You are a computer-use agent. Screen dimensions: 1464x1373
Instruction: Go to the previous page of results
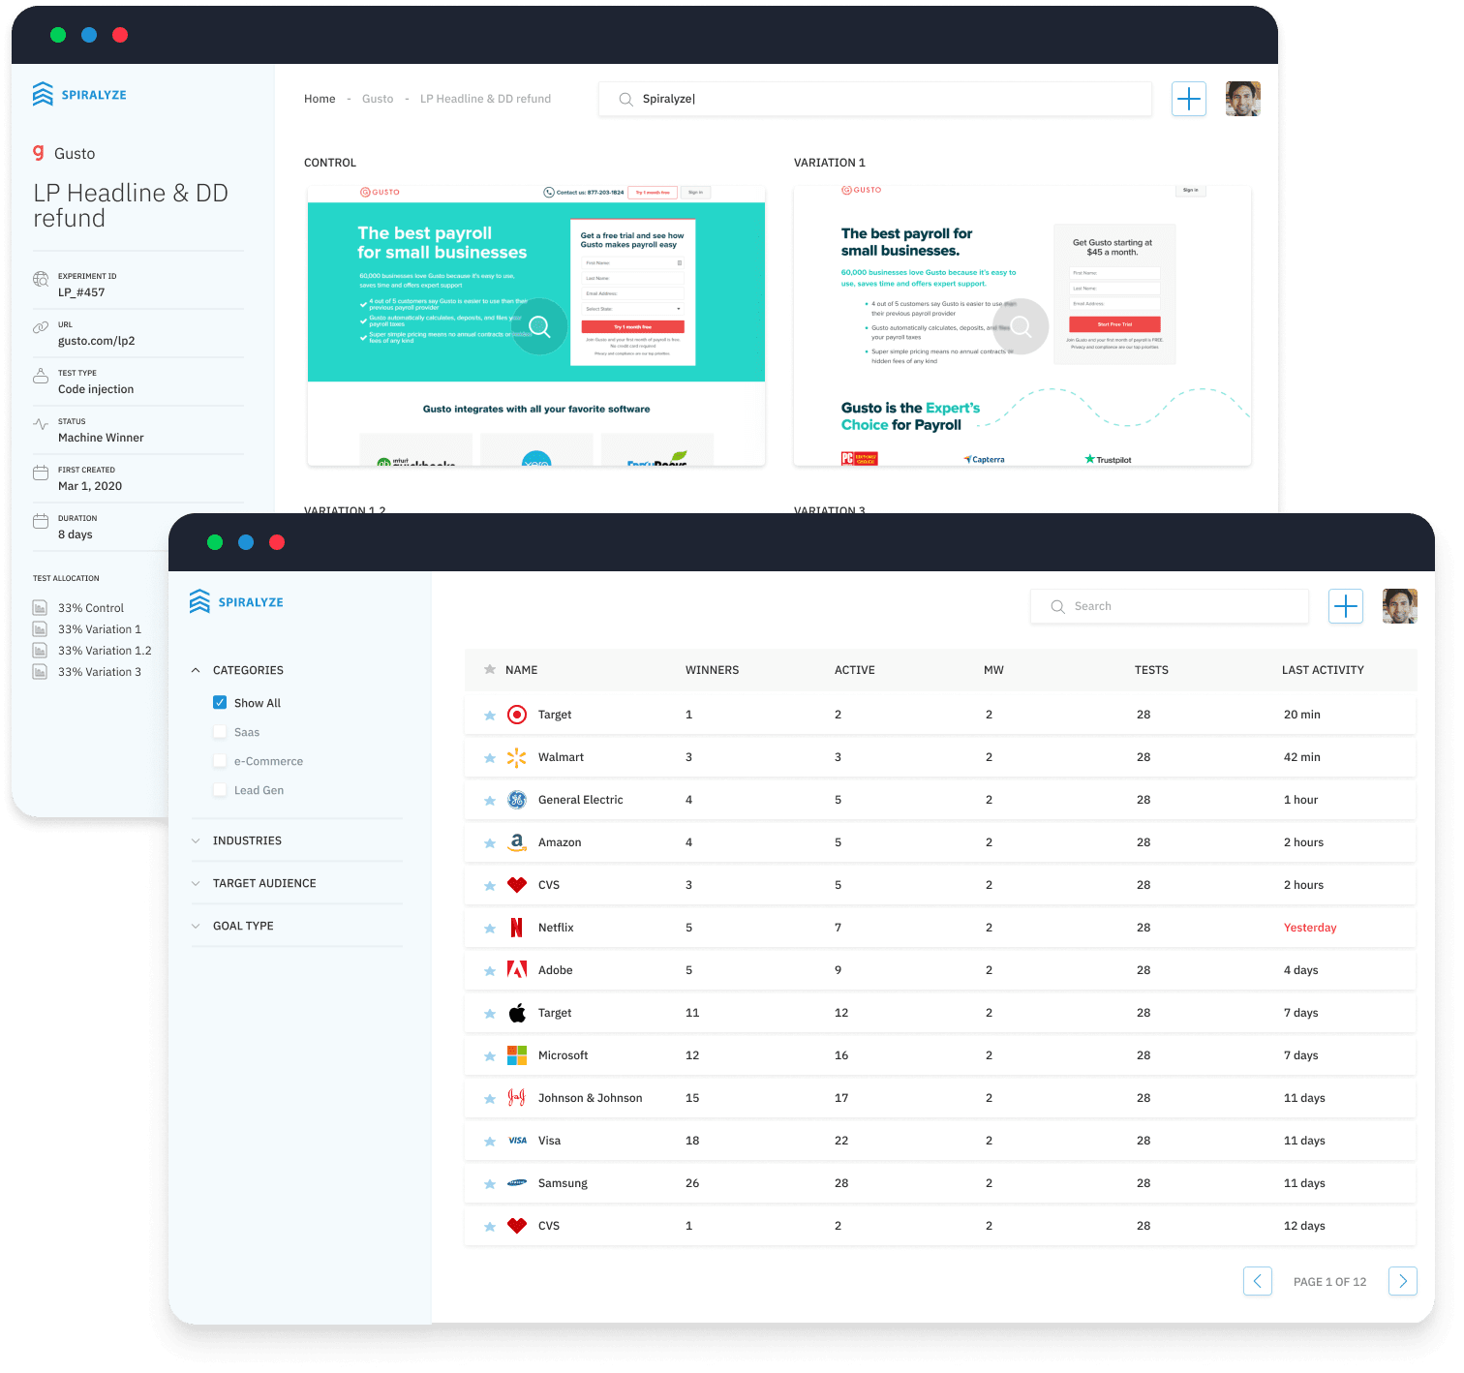pos(1258,1281)
